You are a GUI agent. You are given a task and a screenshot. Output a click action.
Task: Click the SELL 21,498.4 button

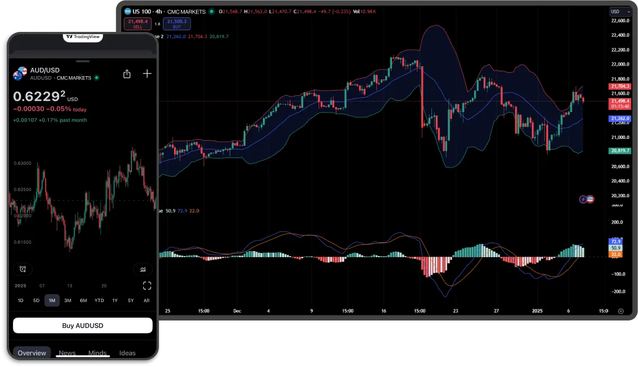(x=138, y=24)
